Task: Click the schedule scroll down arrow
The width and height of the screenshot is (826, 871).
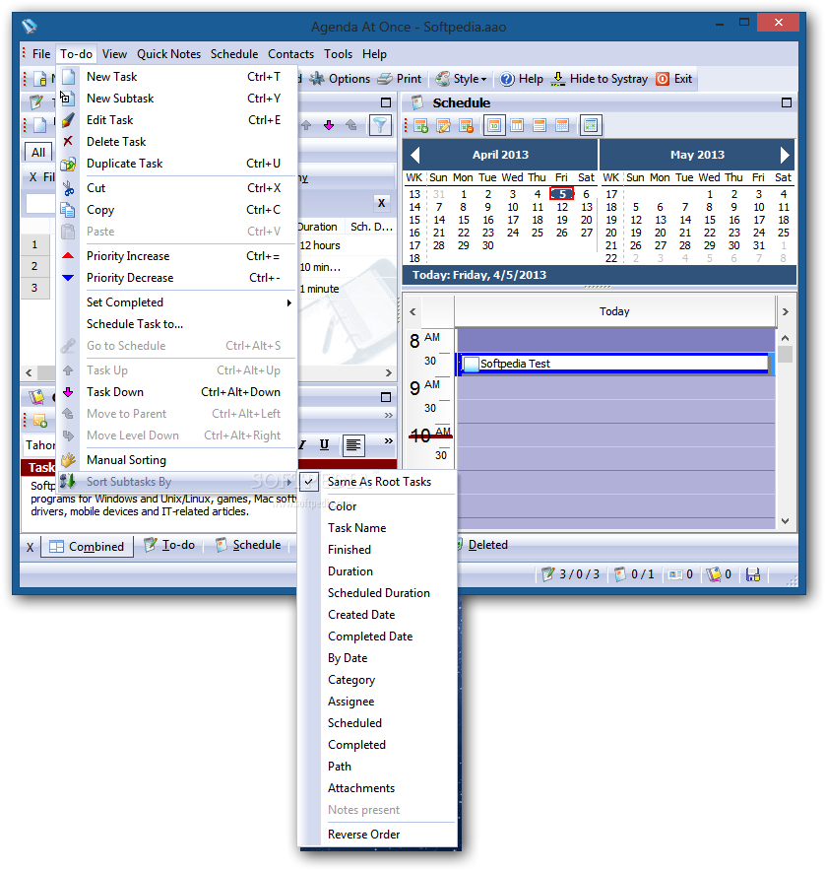Action: click(785, 521)
